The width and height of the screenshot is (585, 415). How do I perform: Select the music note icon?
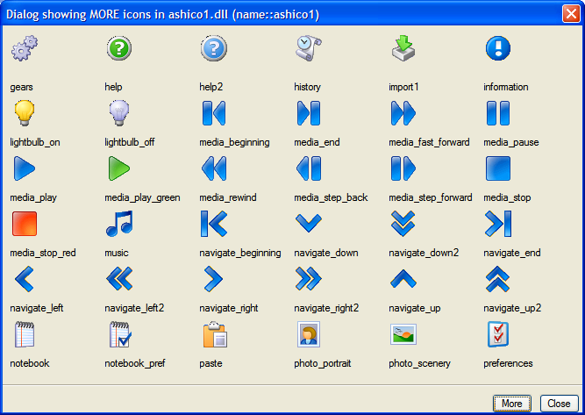tap(118, 224)
